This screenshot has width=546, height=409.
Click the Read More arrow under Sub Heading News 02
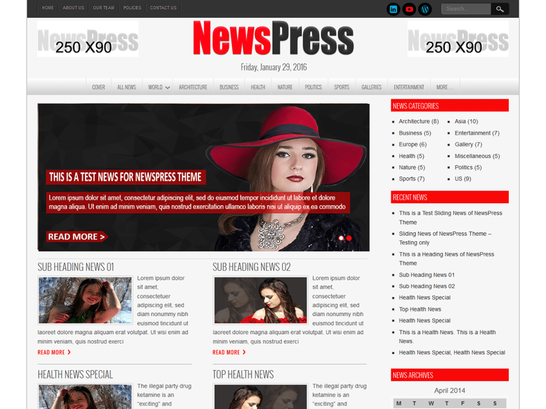228,352
